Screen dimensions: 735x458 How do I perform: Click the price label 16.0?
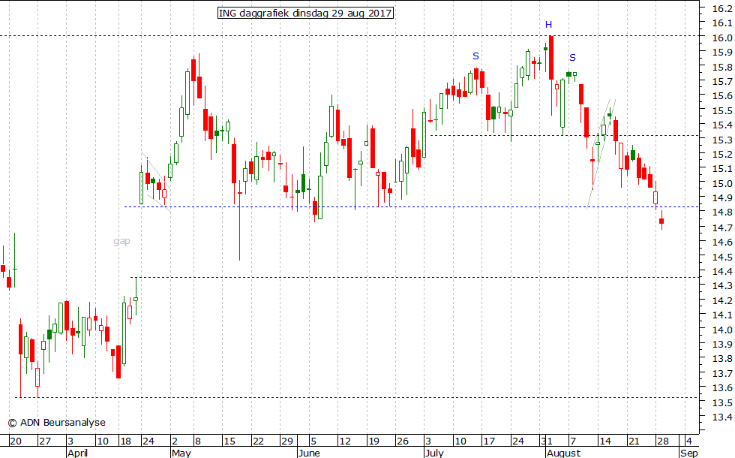pyautogui.click(x=722, y=38)
